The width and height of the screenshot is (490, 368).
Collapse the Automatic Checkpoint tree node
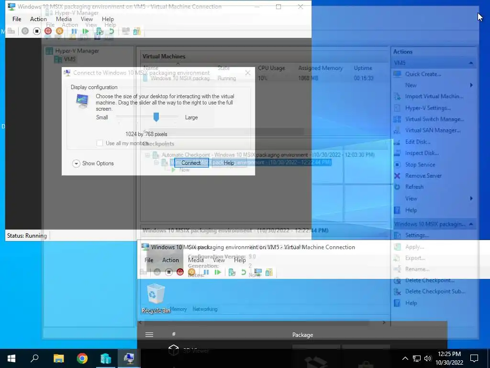tap(147, 155)
